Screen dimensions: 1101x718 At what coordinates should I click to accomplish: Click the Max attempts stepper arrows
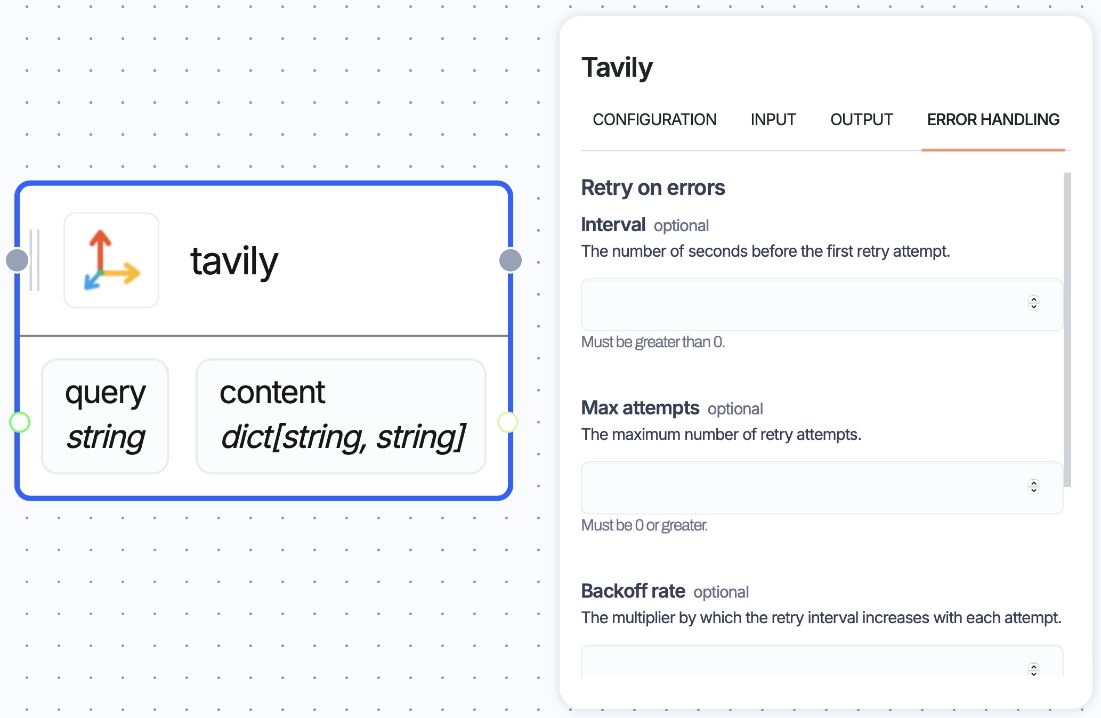tap(1033, 487)
